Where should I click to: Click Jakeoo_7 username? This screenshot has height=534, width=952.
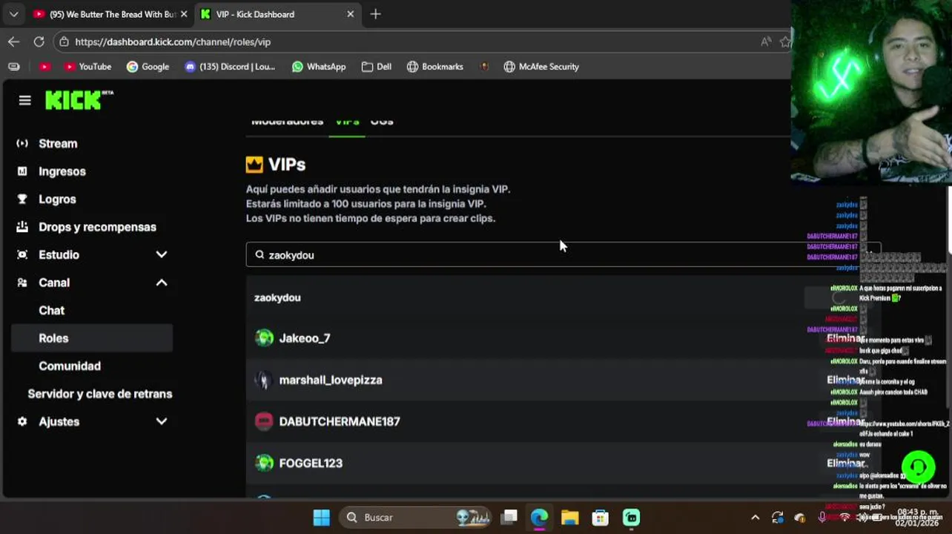click(305, 338)
